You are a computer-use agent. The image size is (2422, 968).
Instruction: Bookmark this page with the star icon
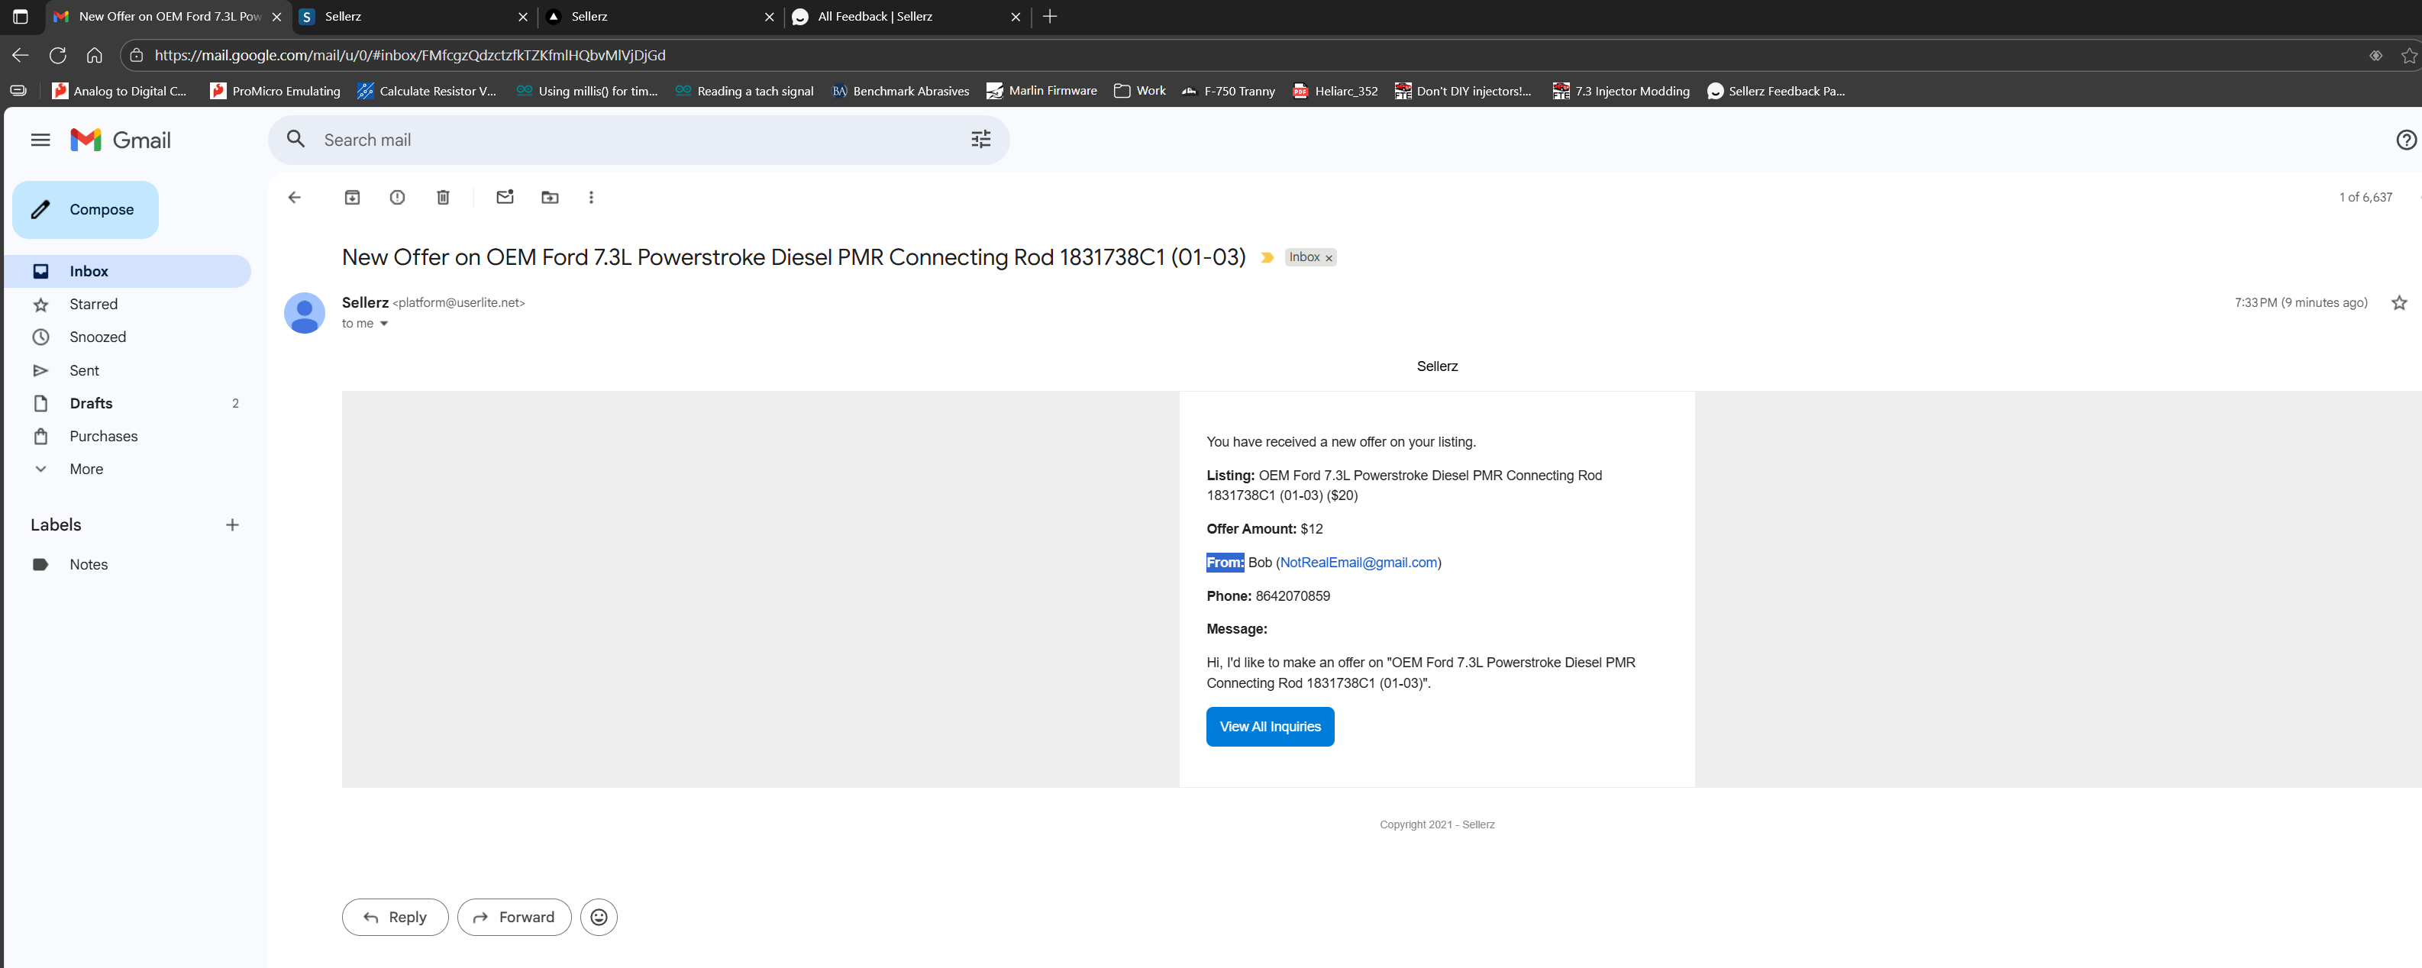pyautogui.click(x=2408, y=56)
